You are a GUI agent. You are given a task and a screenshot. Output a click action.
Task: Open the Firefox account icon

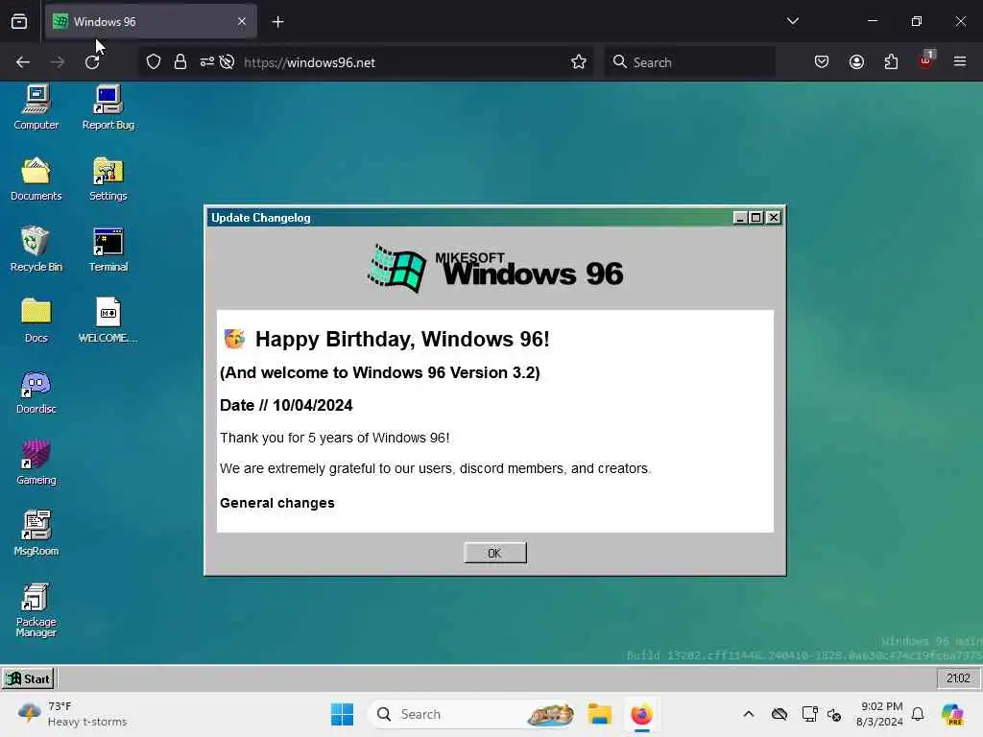click(856, 62)
